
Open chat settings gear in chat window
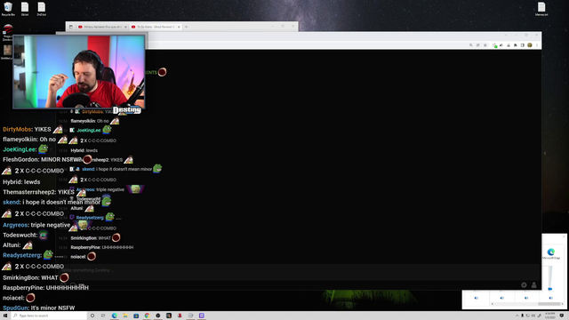[524, 285]
